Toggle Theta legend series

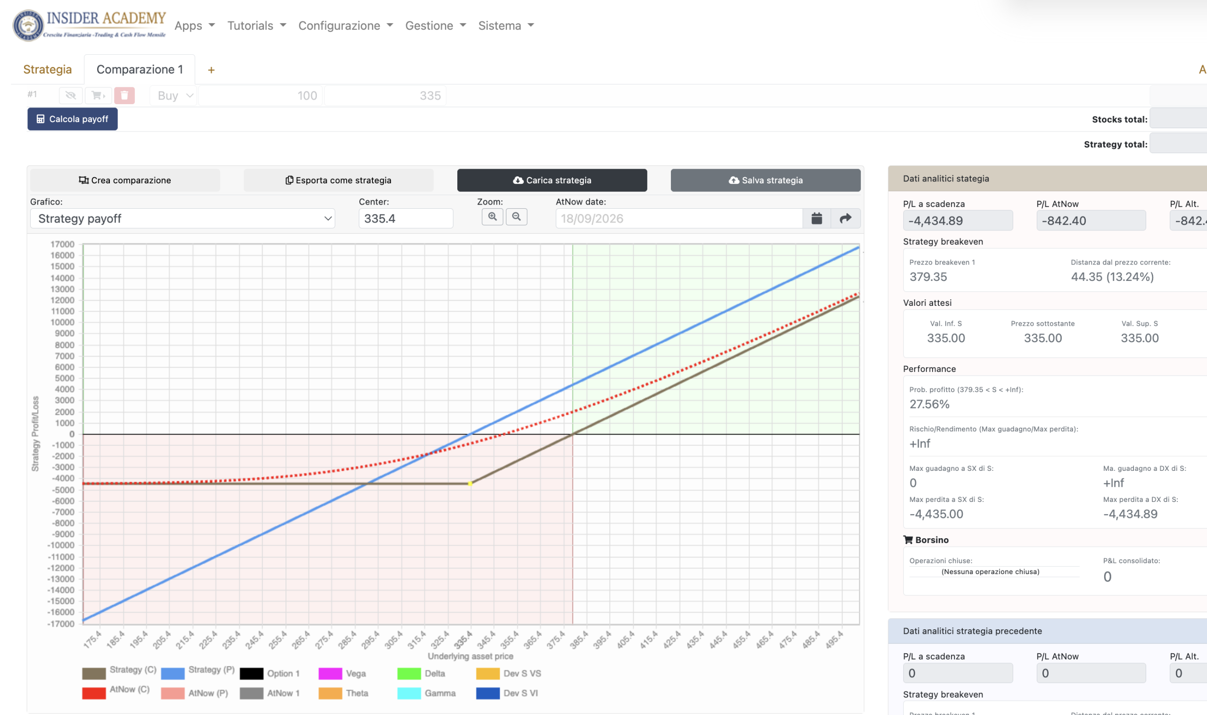point(344,693)
